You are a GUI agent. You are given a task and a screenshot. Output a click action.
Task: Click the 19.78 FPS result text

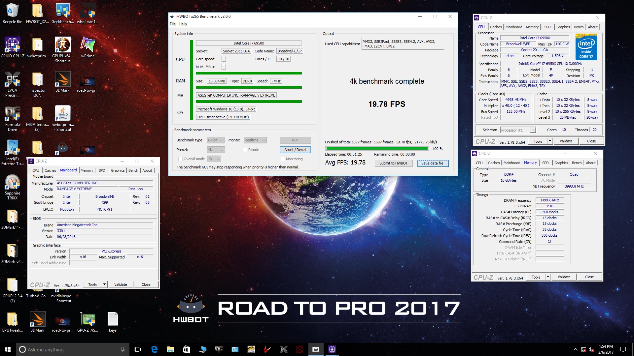point(387,104)
